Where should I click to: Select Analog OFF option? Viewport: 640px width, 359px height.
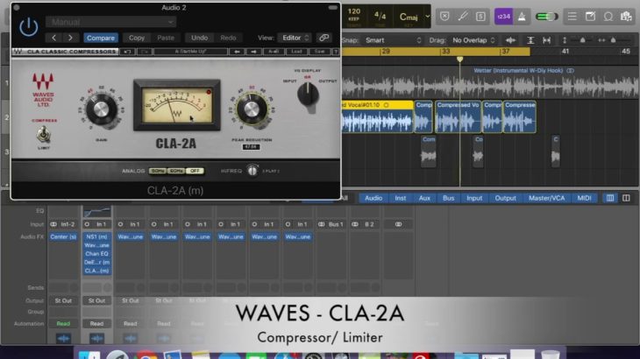coord(196,171)
